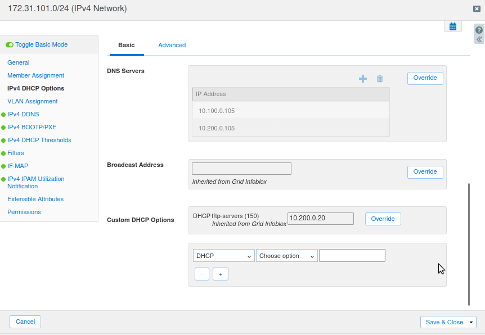Click the custom DHCP option value field

point(352,256)
